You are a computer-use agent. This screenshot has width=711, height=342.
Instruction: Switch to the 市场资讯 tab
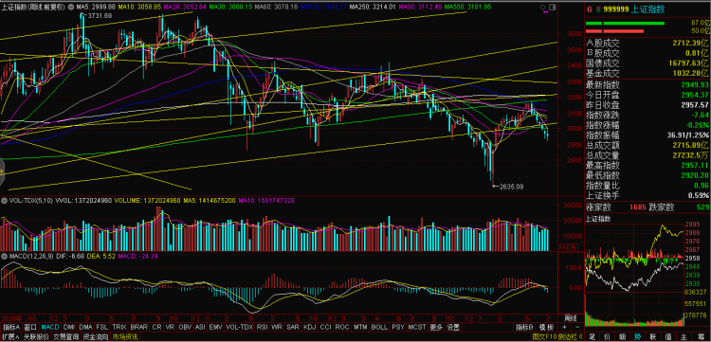point(125,337)
